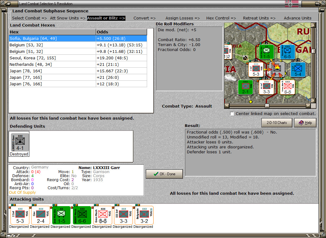This screenshot has height=238, width=326.
Task: Click the blue 6-5 counter on the map
Action: (x=287, y=52)
